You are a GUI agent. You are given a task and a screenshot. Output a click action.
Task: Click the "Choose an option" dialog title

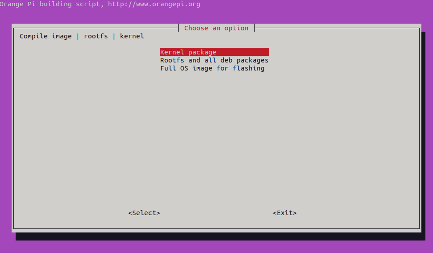(x=216, y=28)
